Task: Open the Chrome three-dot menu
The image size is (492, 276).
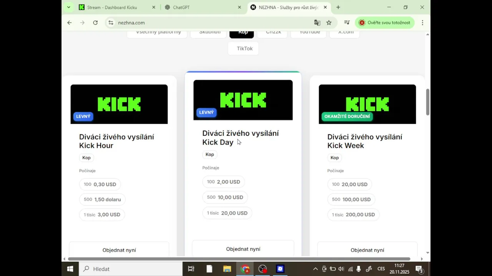Action: (422, 23)
